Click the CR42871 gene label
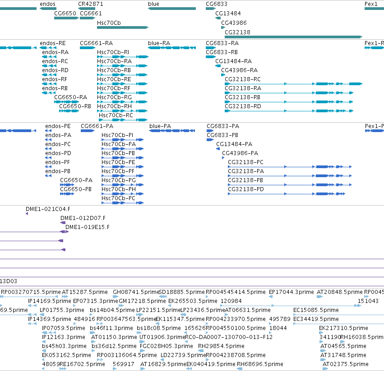Viewport: 384px width, 371px height. pyautogui.click(x=91, y=4)
